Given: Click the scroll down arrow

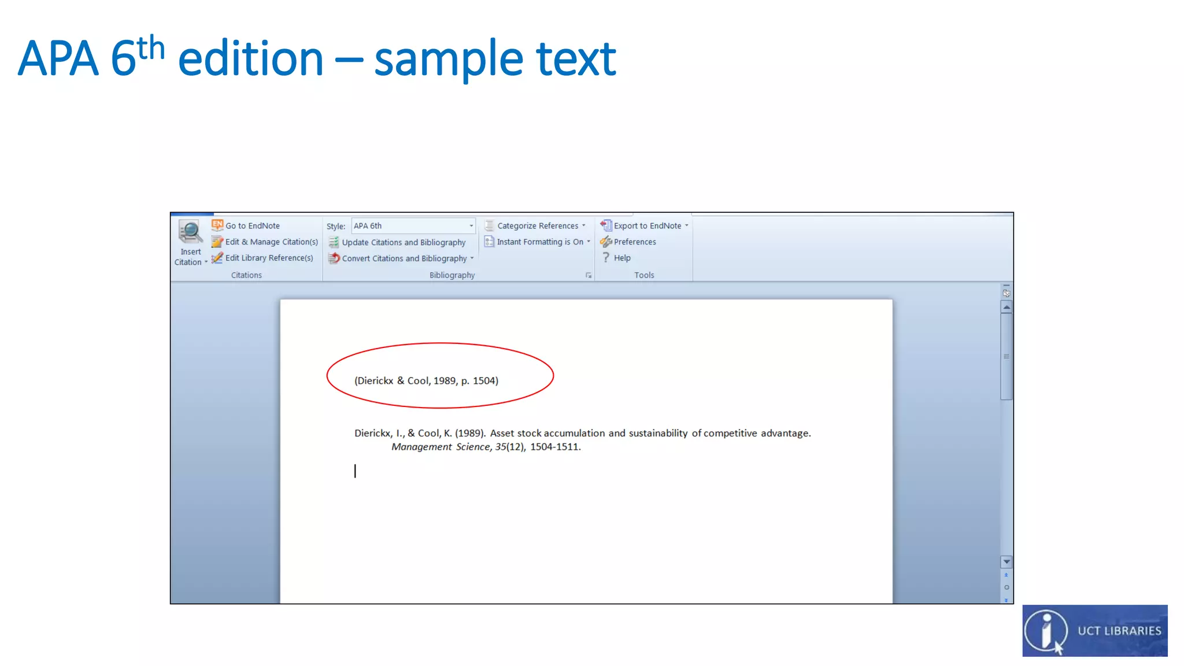Looking at the screenshot, I should 1007,562.
